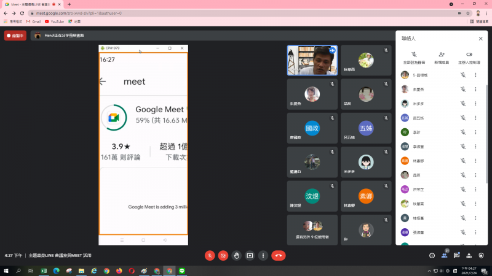Reload the page in Chrome
The width and height of the screenshot is (492, 276).
pyautogui.click(x=22, y=13)
